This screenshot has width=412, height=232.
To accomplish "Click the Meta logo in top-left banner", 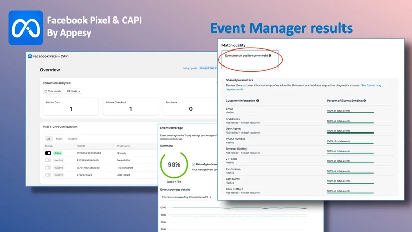I will (x=26, y=28).
